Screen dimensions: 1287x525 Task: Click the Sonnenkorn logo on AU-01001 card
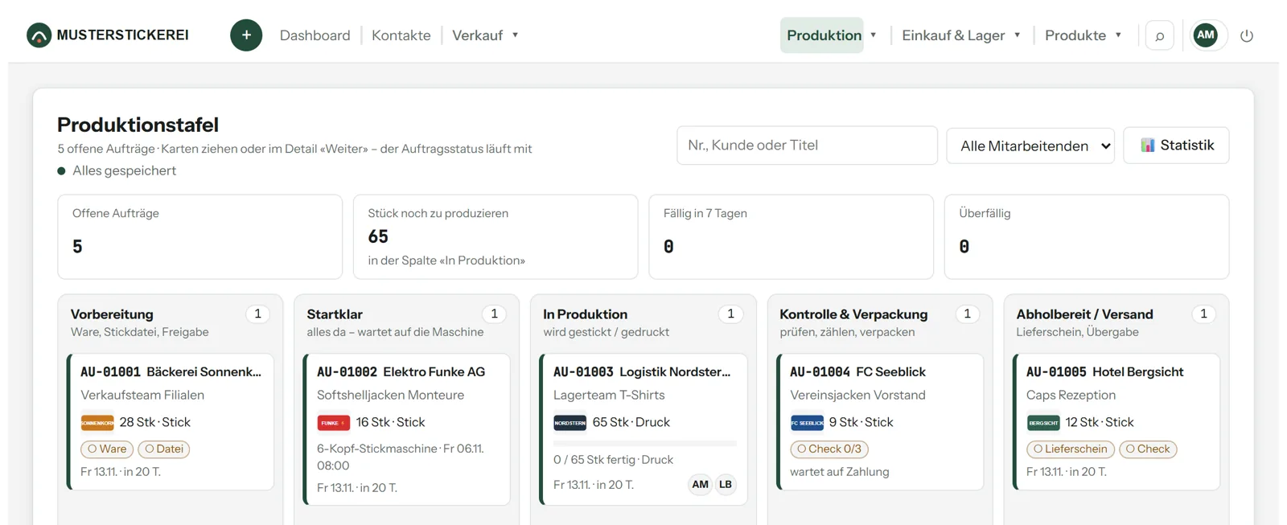[x=97, y=422]
